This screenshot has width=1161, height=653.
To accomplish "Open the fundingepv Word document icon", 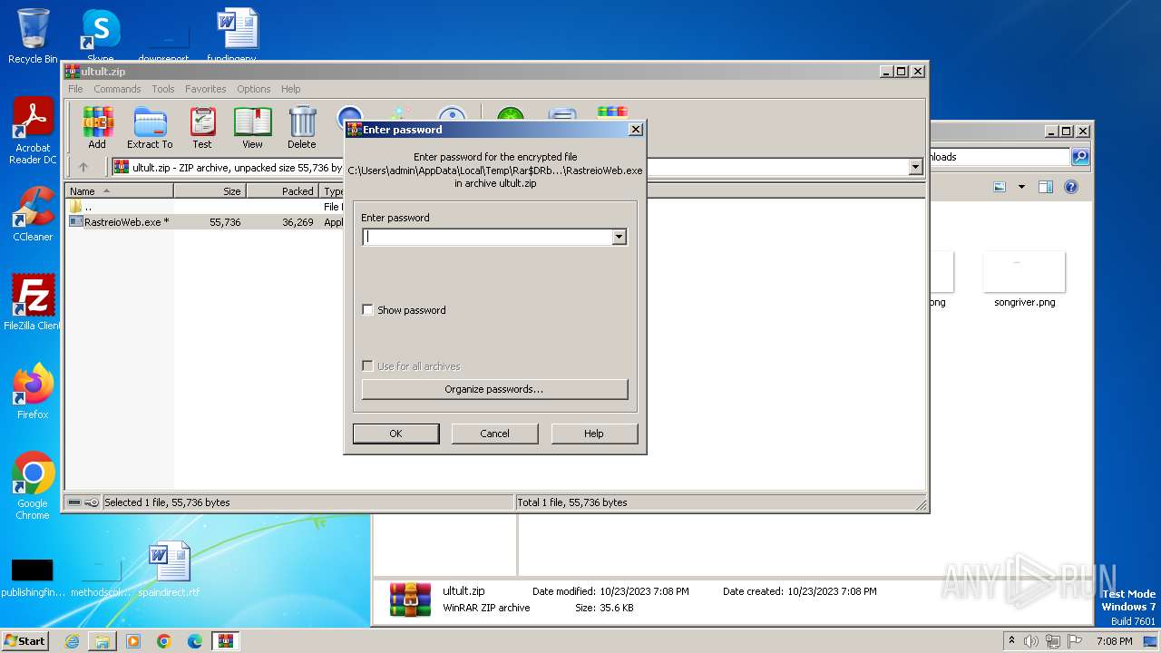I will pos(238,34).
